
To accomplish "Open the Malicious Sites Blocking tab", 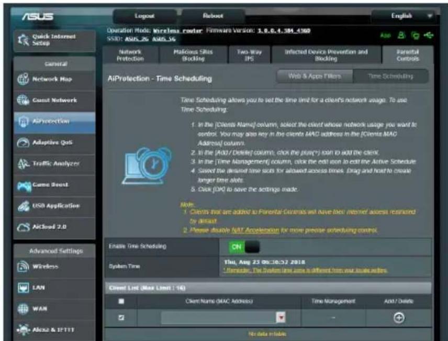I will point(193,55).
